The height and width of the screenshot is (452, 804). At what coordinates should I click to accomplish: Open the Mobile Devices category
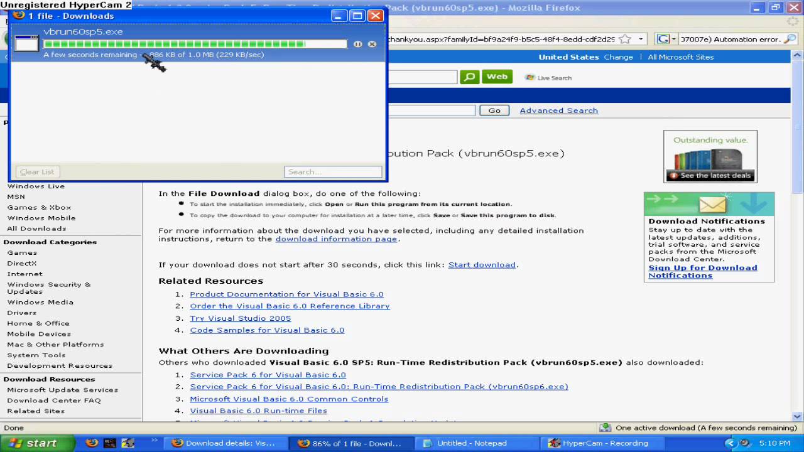[x=39, y=334]
